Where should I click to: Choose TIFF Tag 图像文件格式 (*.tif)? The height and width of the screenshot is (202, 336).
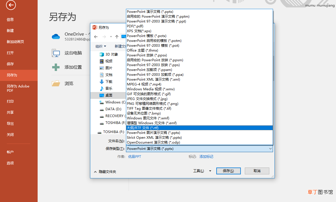click(x=199, y=108)
